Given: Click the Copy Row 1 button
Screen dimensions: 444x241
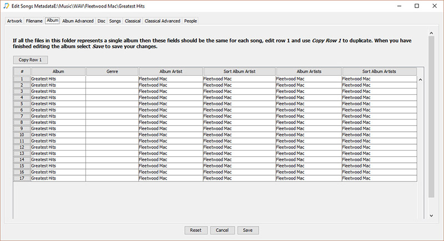Looking at the screenshot, I should click(x=31, y=60).
